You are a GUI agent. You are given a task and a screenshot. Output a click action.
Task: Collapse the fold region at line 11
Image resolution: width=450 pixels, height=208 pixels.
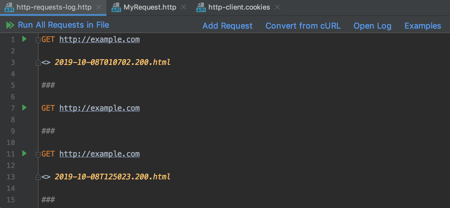38,155
